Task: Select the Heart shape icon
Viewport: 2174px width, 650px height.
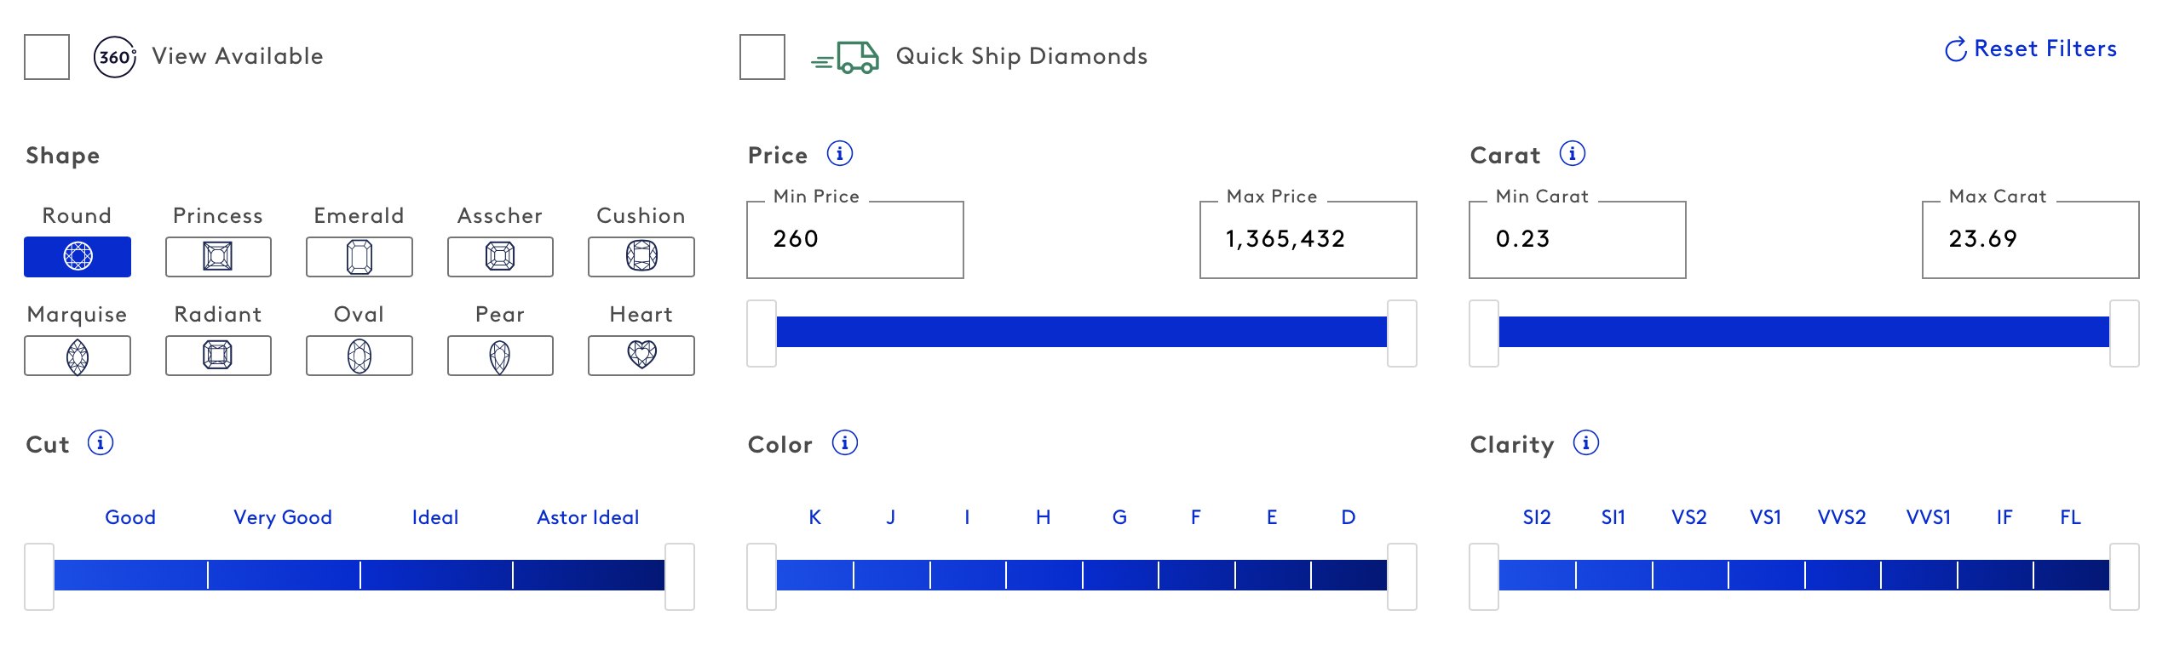Action: click(641, 355)
